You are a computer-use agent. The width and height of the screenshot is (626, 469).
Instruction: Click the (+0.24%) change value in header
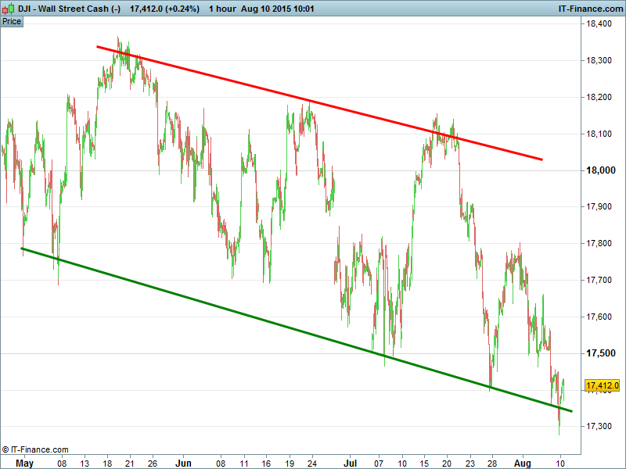(179, 8)
